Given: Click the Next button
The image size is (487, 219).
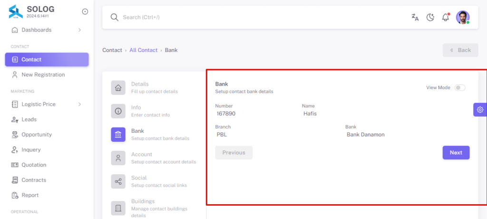Looking at the screenshot, I should [456, 153].
